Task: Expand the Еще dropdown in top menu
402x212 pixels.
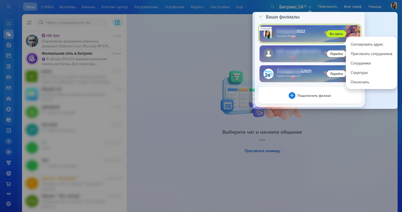Action: [x=241, y=7]
